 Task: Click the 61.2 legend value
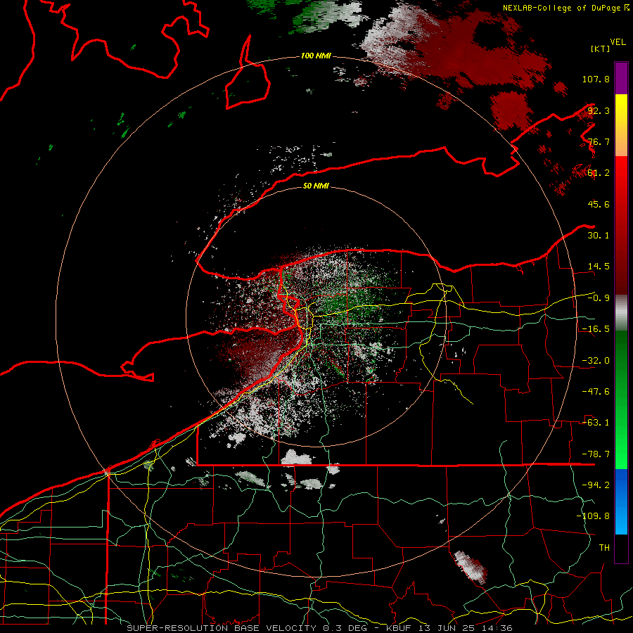pyautogui.click(x=599, y=173)
